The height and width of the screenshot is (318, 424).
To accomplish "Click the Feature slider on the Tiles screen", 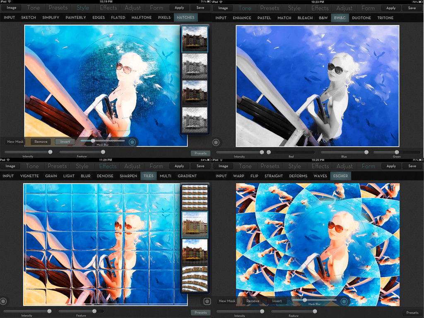I will (x=81, y=311).
